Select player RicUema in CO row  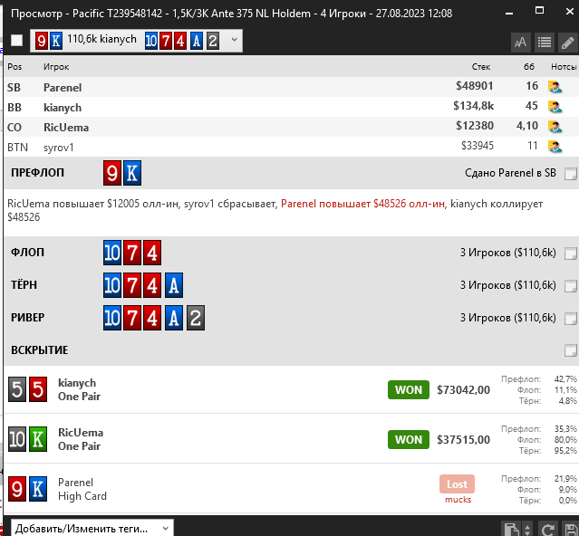click(66, 128)
